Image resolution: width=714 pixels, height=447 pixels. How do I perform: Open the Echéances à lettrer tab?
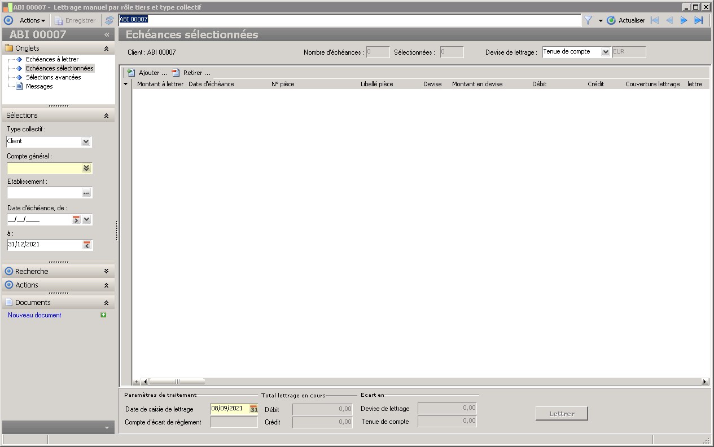[52, 59]
